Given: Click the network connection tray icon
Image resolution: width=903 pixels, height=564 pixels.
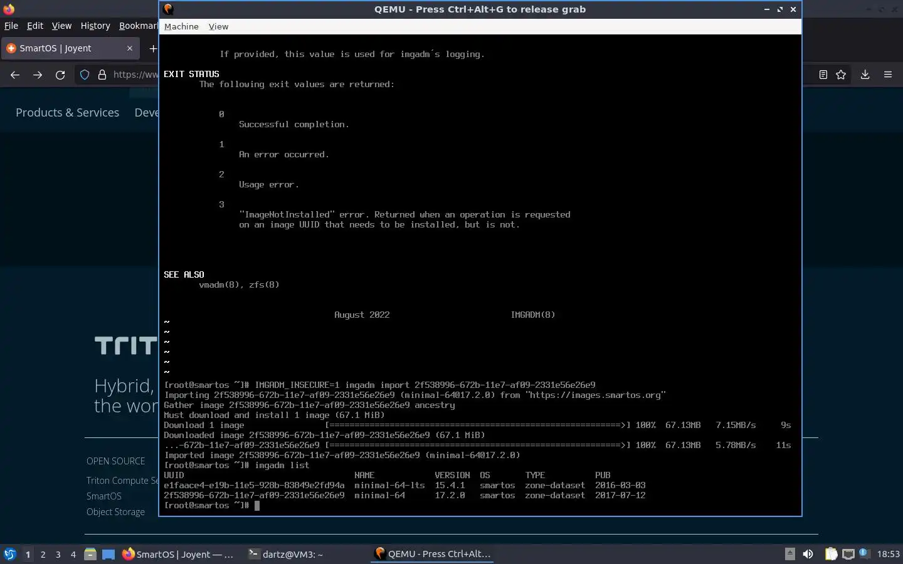Looking at the screenshot, I should pos(848,554).
